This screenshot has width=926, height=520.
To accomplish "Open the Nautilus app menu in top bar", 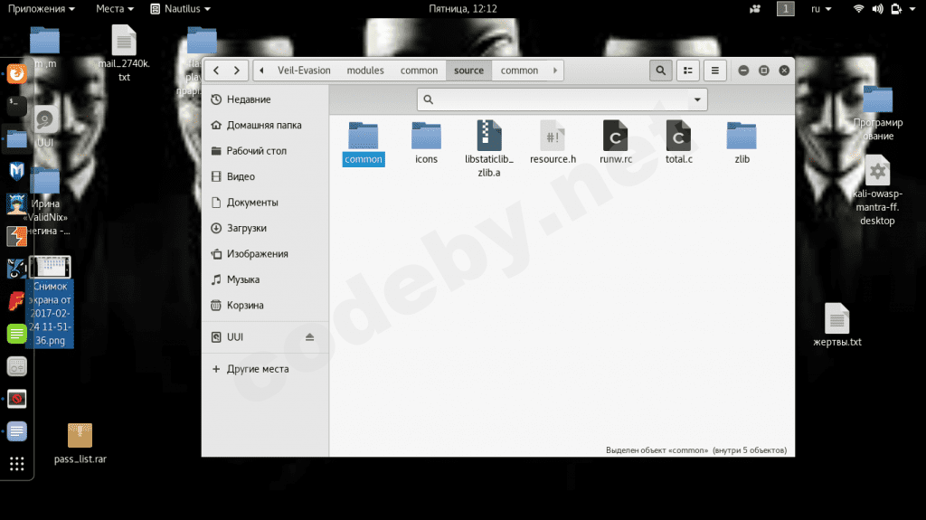I will click(x=180, y=9).
